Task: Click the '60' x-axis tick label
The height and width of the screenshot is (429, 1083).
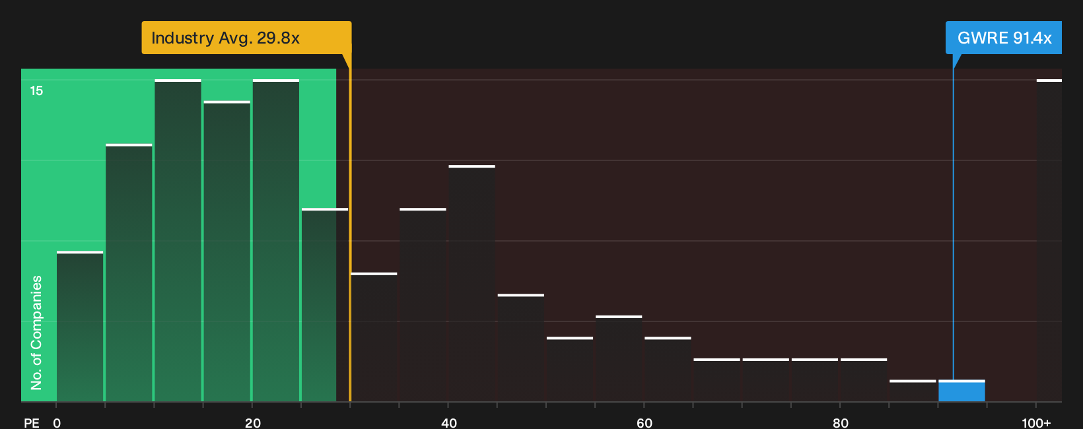Action: tap(645, 422)
